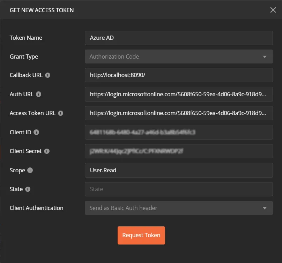The width and height of the screenshot is (282, 263).
Task: Click the Auth URL info icon
Action: coord(38,94)
